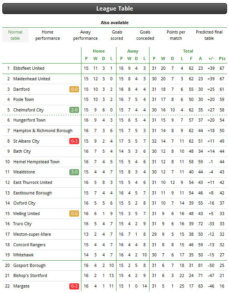
Task: Show Points per match table
Action: pos(176,35)
